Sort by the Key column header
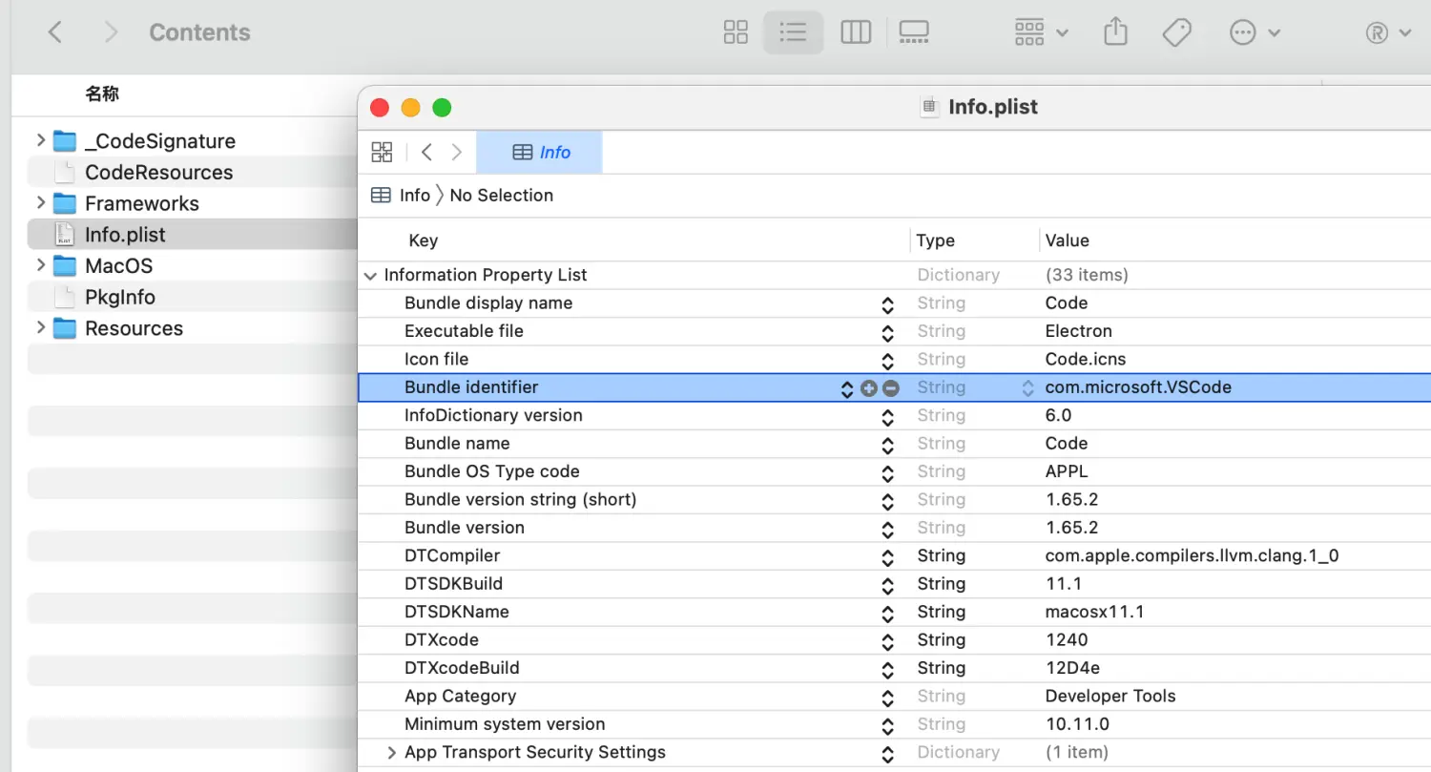 (423, 240)
